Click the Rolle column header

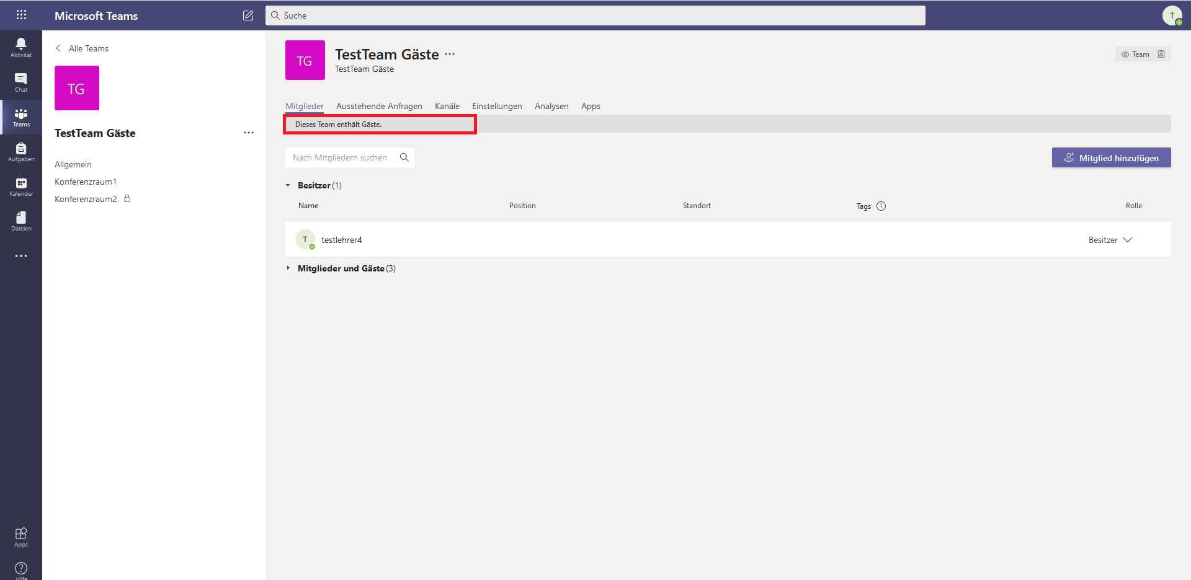pyautogui.click(x=1134, y=206)
